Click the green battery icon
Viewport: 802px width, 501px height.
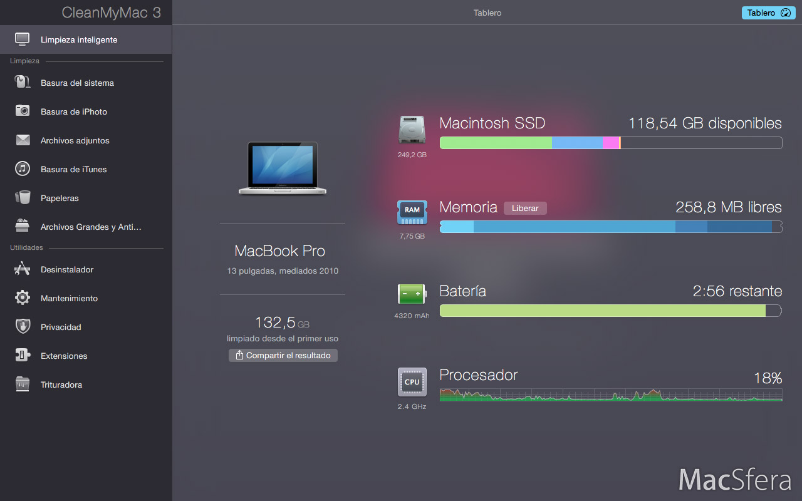[x=412, y=294]
